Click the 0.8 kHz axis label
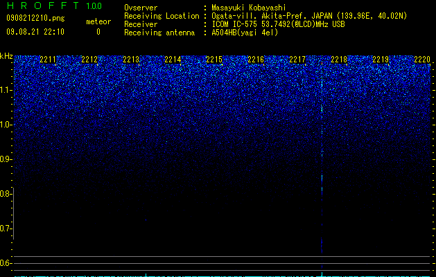The width and height of the screenshot is (436, 277). [6, 194]
